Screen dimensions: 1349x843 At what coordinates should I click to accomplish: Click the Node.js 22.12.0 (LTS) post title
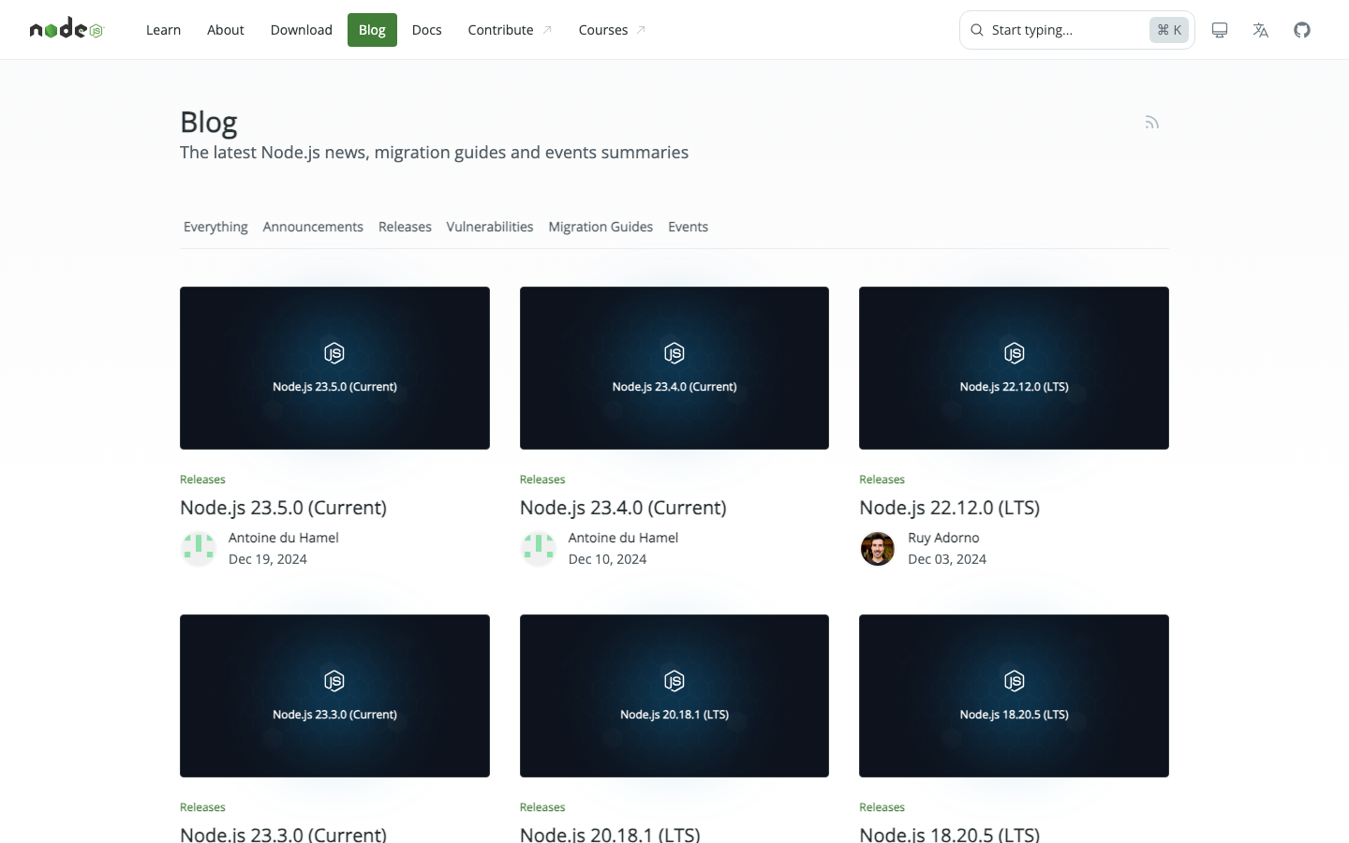tap(950, 508)
